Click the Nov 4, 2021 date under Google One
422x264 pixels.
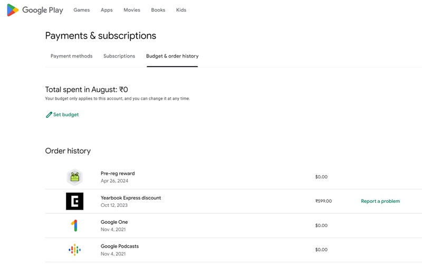pyautogui.click(x=113, y=230)
